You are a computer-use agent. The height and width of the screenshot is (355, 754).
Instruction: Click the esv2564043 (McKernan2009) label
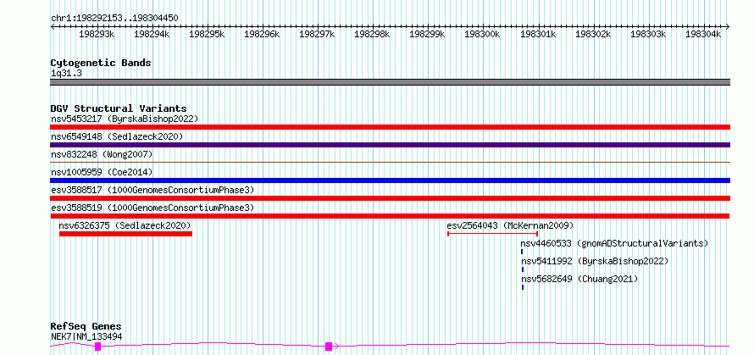point(510,225)
